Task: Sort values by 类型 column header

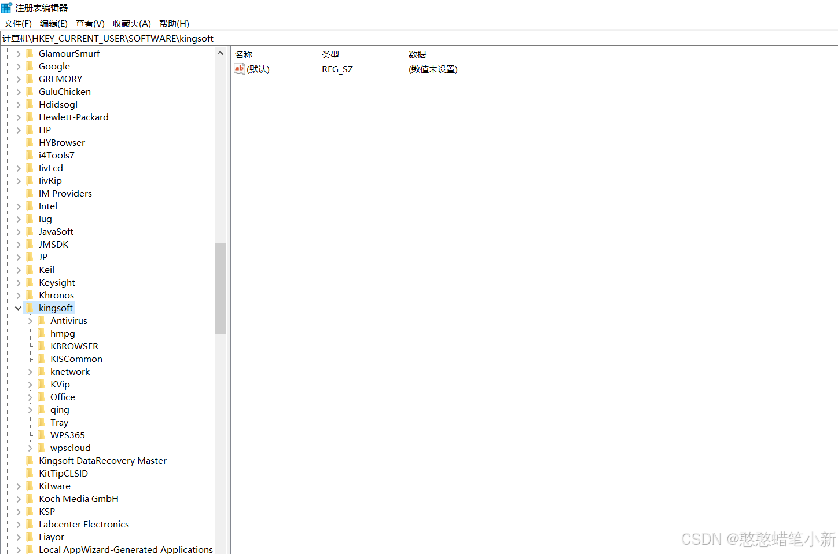Action: tap(361, 54)
